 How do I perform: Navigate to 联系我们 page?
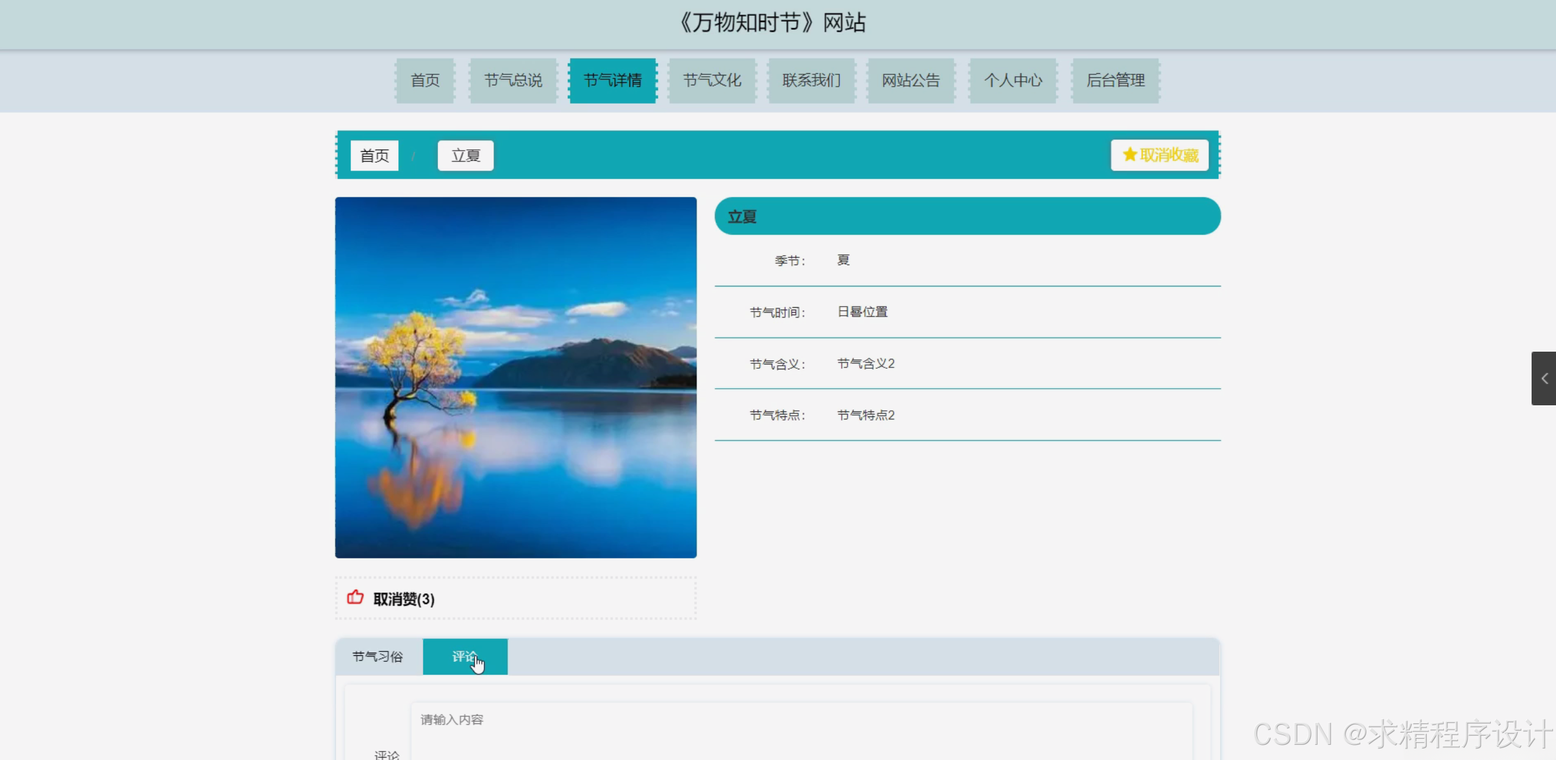[811, 80]
